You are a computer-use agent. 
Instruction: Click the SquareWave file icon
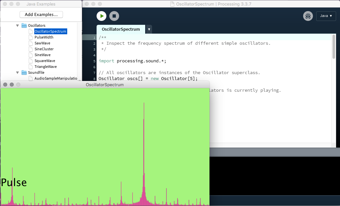(31, 61)
